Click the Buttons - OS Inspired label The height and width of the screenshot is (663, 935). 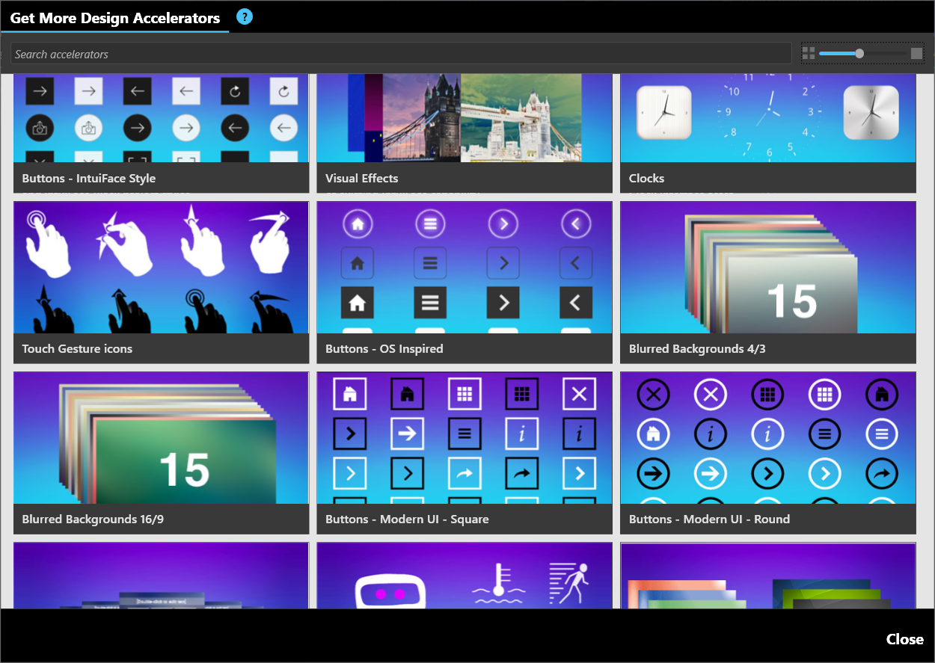(384, 348)
